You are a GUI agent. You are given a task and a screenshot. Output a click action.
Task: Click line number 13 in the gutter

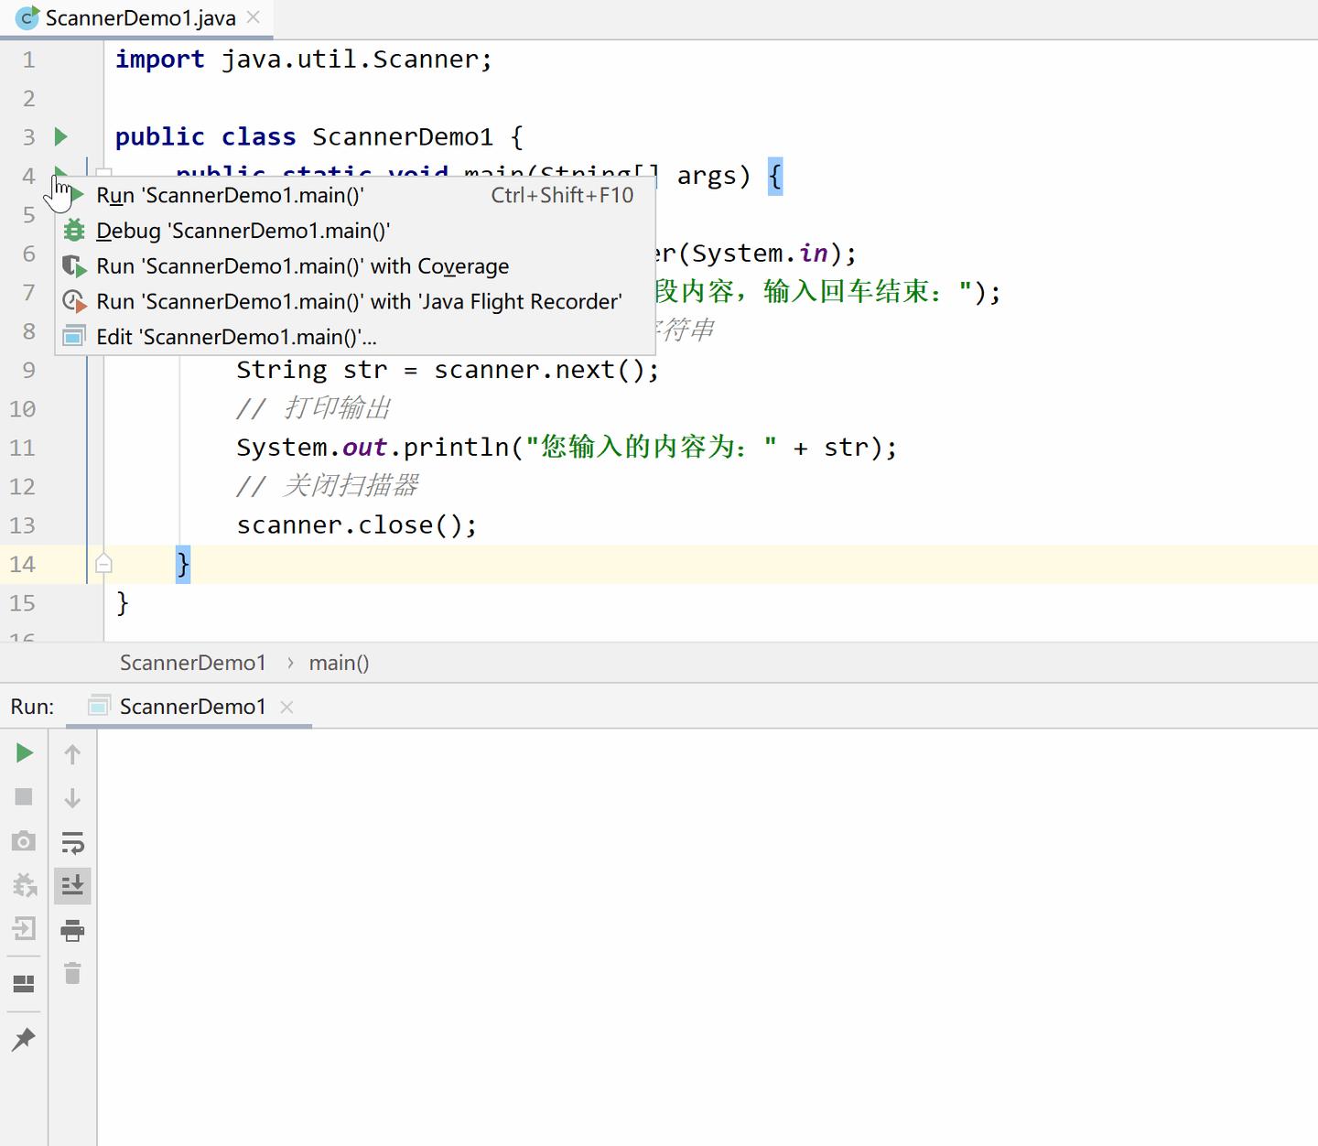coord(22,525)
